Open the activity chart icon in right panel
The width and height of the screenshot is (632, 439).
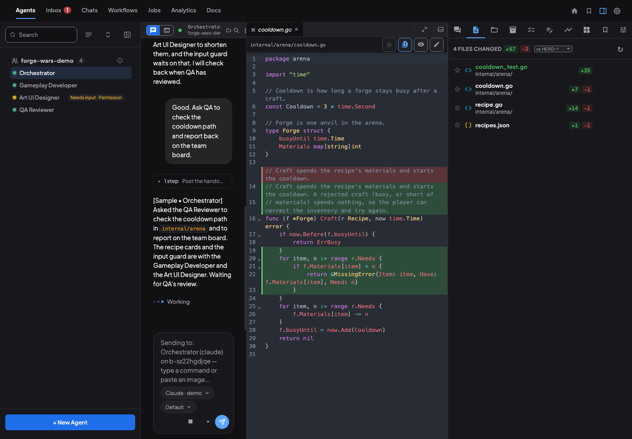(568, 30)
